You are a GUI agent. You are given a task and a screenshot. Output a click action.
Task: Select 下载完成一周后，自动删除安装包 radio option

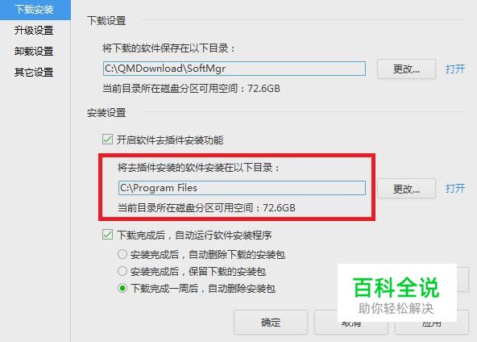pyautogui.click(x=122, y=288)
